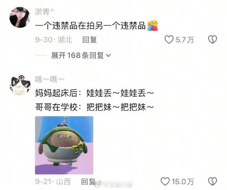Viewport: 227px width, 190px height.
Task: Open username 哦~哦~ profile link
Action: [x=50, y=79]
